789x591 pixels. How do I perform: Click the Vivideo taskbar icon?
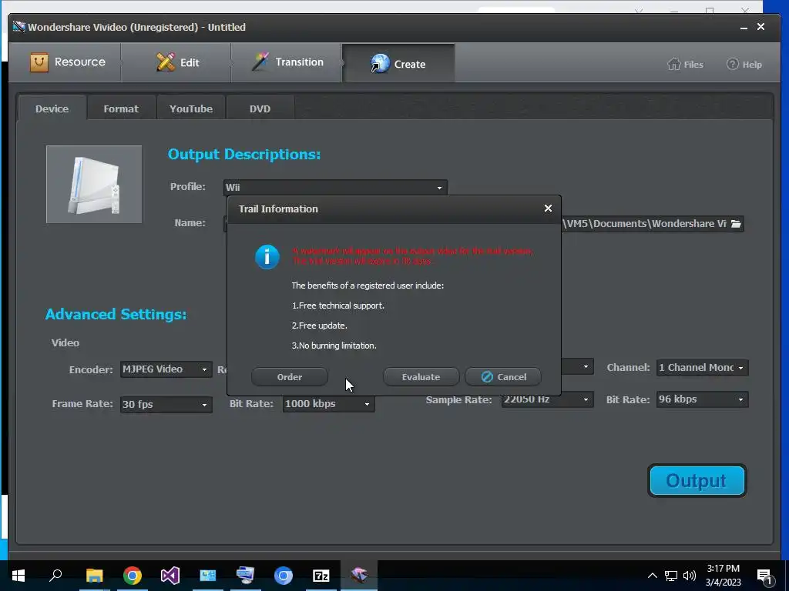359,576
